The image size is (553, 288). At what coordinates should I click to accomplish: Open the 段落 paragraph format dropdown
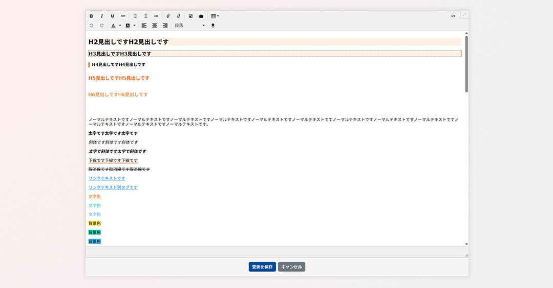(189, 26)
